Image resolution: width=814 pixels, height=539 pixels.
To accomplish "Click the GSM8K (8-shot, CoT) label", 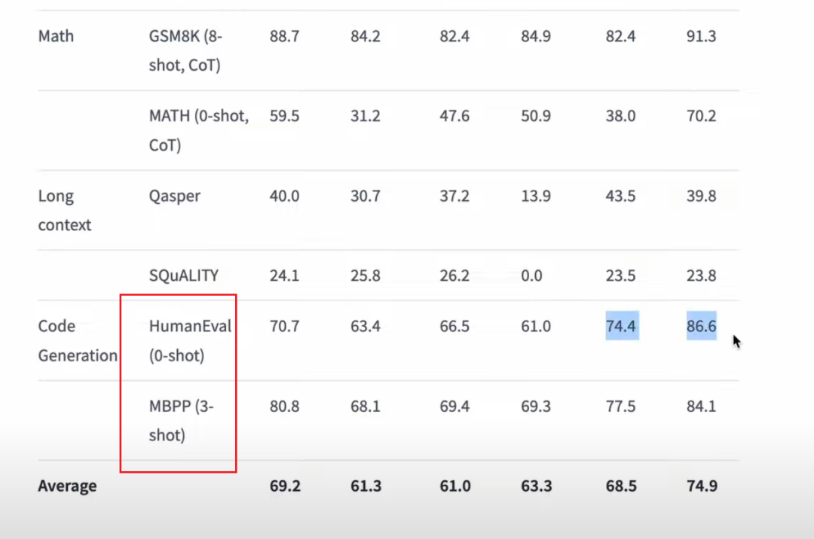I will click(185, 50).
